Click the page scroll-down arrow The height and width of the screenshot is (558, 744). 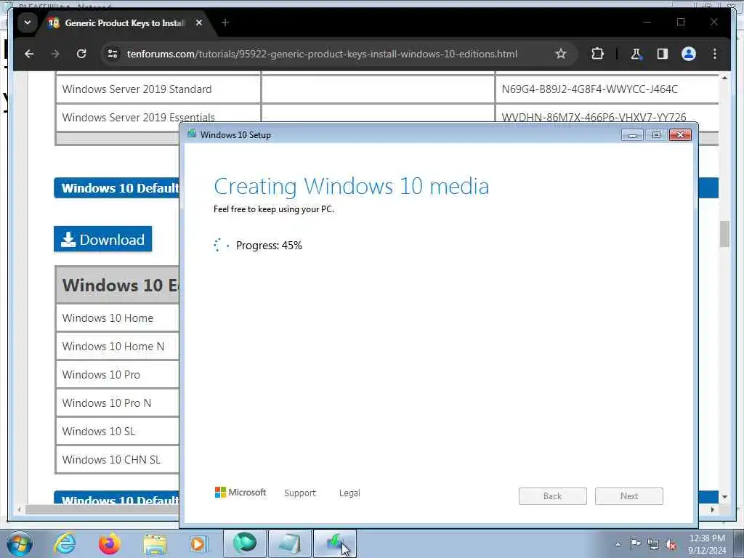tap(724, 497)
